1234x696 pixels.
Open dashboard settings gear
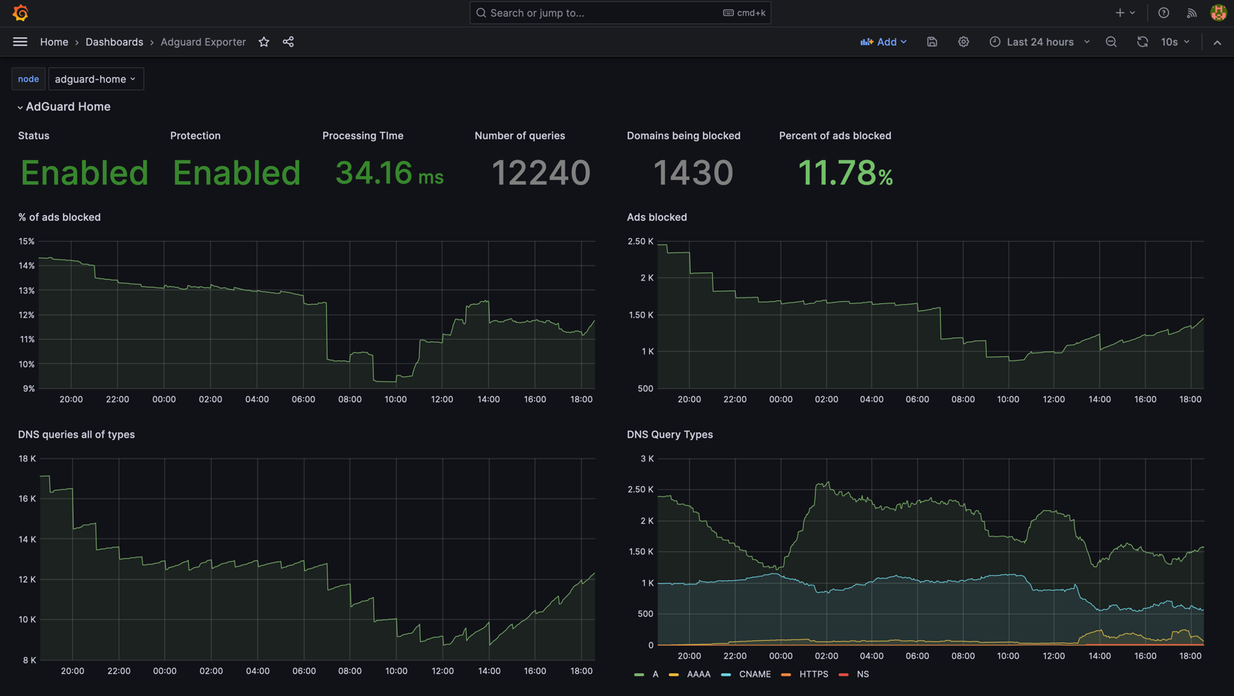coord(963,42)
